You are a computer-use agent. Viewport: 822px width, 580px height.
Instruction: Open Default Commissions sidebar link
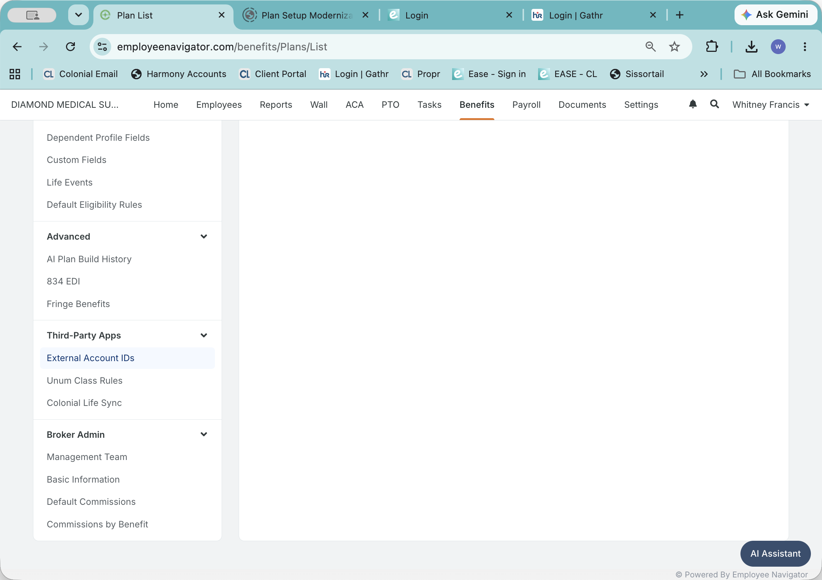[91, 502]
